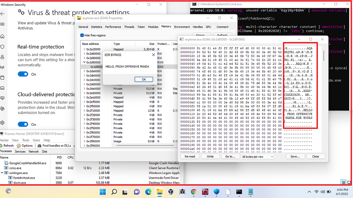Turn off Cloud-delivered protection toggle
Image resolution: width=353 pixels, height=198 pixels.
(x=23, y=124)
